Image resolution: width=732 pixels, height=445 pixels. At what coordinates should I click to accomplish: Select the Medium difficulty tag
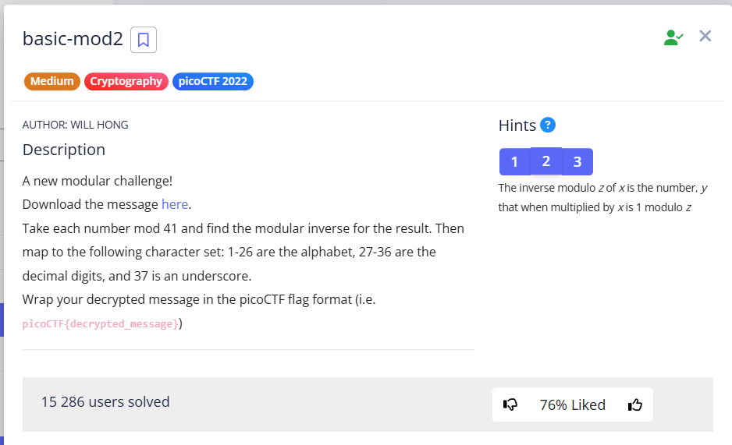point(52,81)
